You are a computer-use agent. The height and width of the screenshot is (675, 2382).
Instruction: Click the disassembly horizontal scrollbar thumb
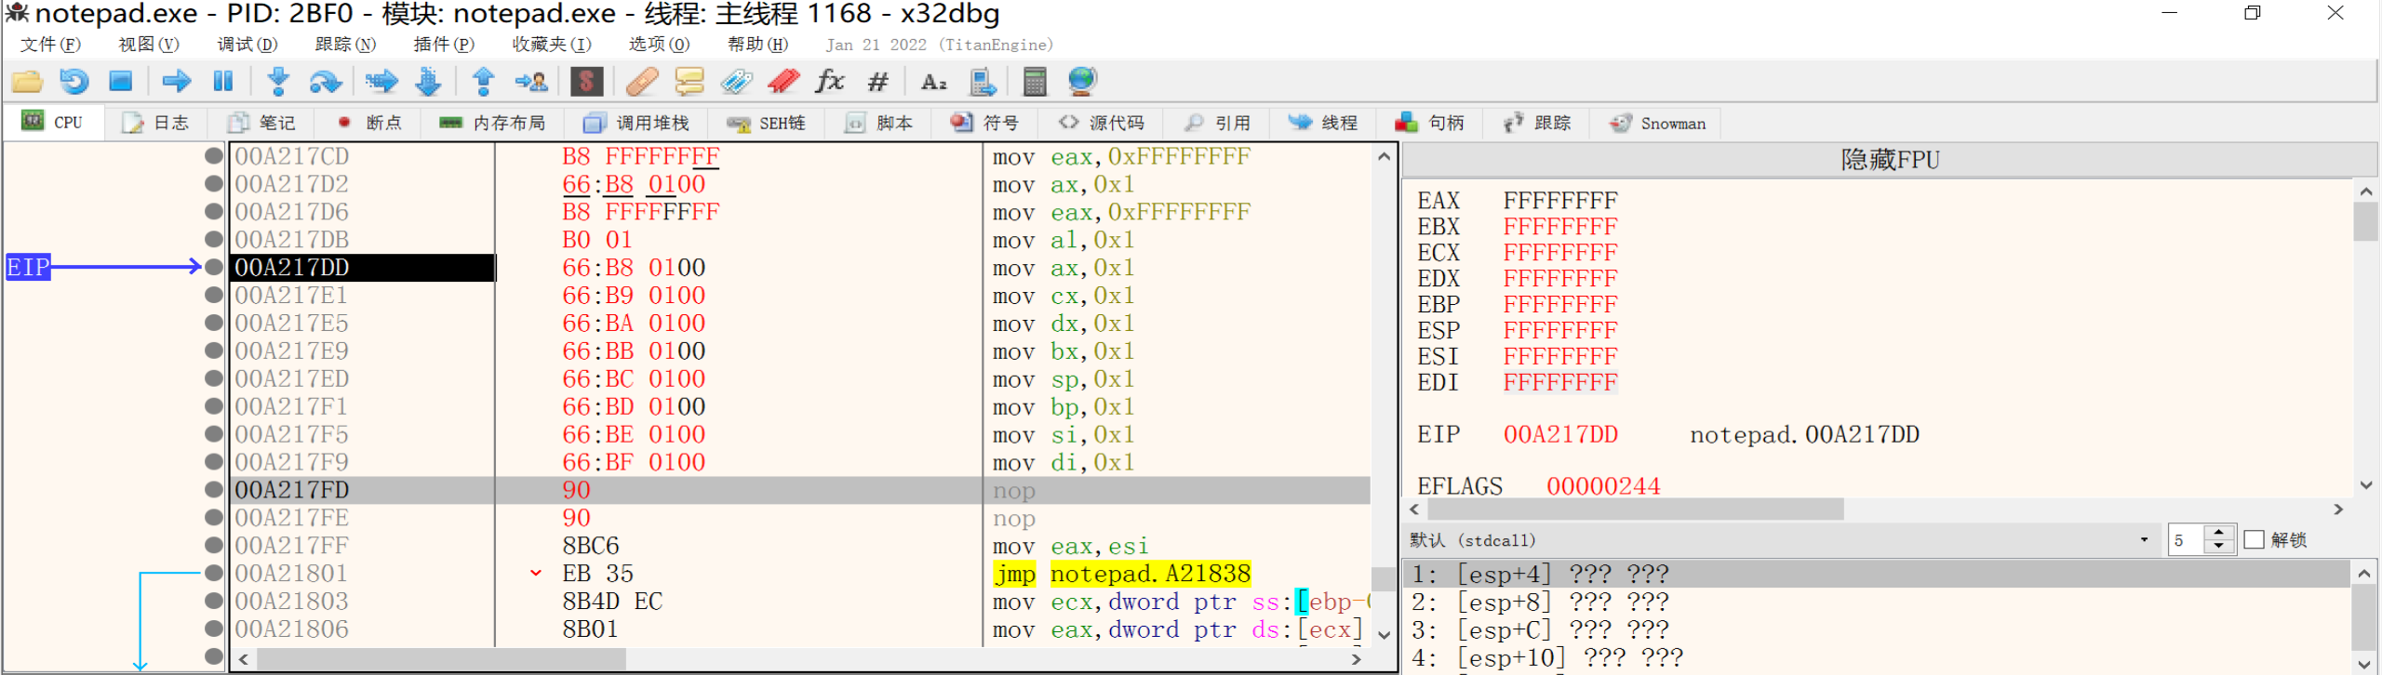point(441,659)
